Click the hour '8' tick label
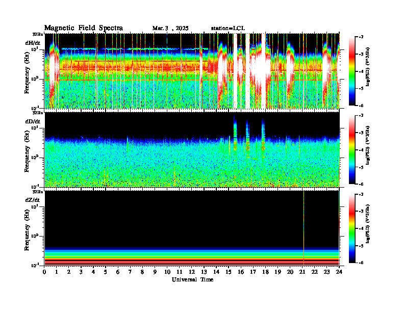This screenshot has width=404, height=312. (x=142, y=272)
